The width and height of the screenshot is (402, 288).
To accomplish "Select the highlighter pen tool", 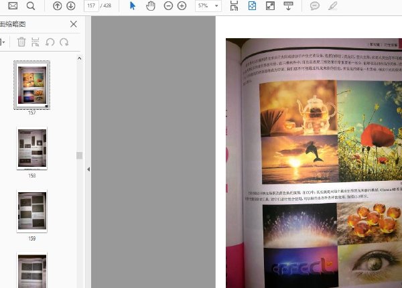I will pos(332,5).
